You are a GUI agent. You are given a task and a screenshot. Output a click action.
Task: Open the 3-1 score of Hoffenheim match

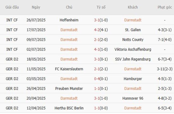[97, 20]
